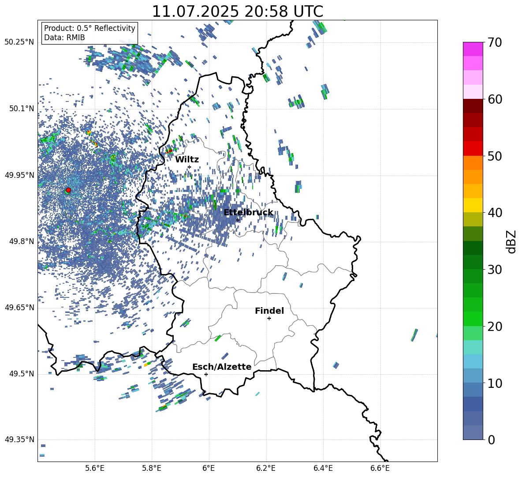Click the 49.5°N latitude label

pos(21,373)
